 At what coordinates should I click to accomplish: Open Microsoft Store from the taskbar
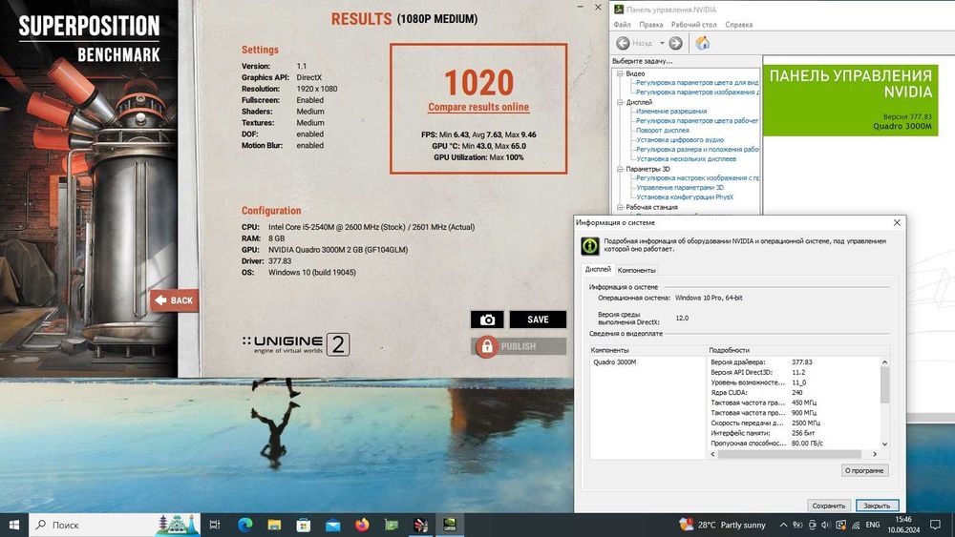point(304,525)
